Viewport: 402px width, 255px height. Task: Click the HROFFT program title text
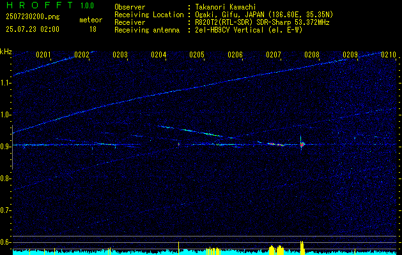(40, 5)
